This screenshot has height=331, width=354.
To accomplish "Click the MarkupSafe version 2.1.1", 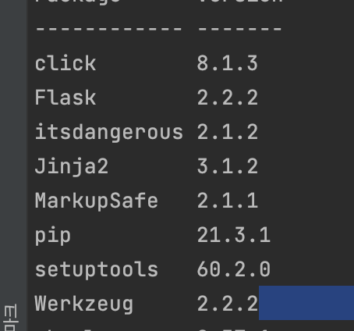I will [x=228, y=201].
